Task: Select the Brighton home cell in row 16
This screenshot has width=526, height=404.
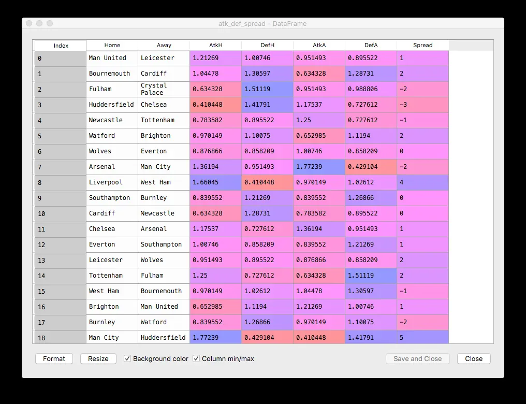Action: pos(112,307)
